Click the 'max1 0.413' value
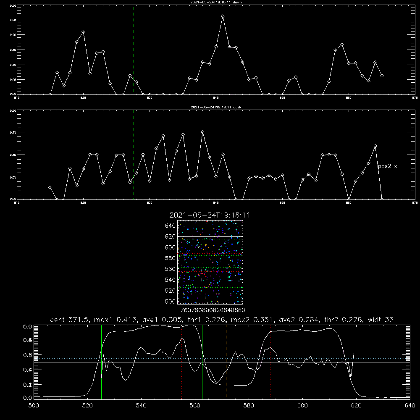 (116, 320)
